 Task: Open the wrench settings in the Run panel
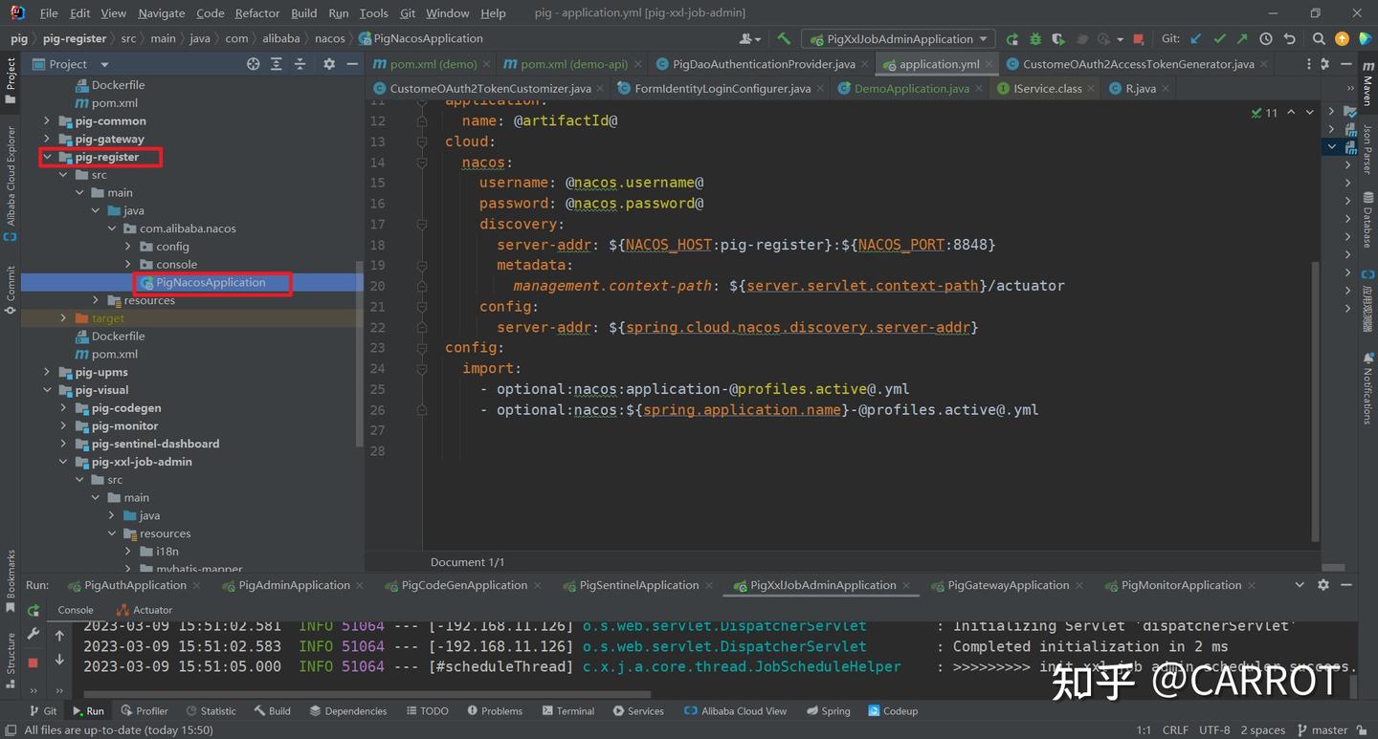33,634
